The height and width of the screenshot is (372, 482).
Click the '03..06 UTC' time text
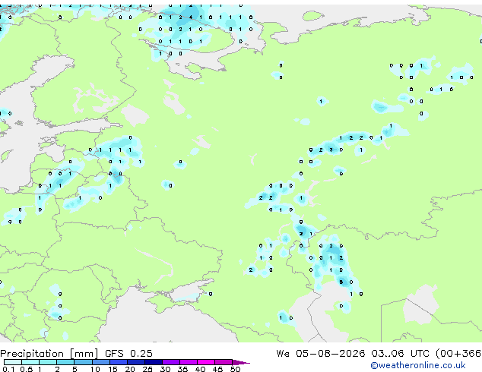[x=400, y=354]
